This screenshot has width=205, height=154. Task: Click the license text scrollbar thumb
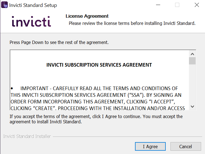click(x=192, y=61)
